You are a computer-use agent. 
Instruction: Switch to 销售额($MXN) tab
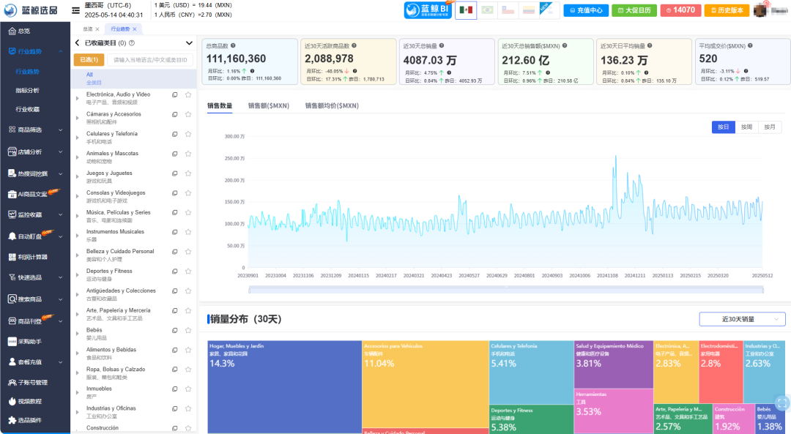click(x=268, y=106)
